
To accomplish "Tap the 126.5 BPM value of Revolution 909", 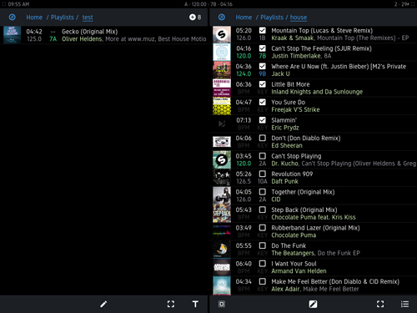I will click(x=244, y=181).
